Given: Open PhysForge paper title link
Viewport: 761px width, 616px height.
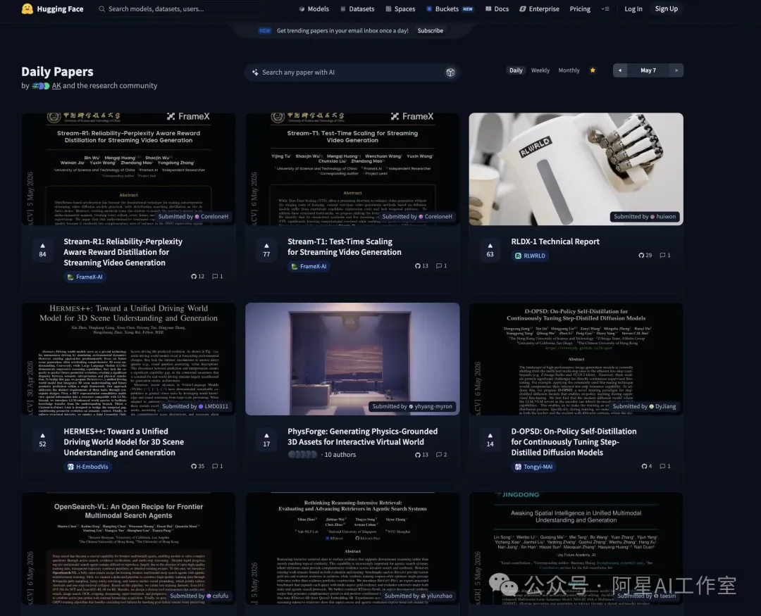Looking at the screenshot, I should click(363, 436).
